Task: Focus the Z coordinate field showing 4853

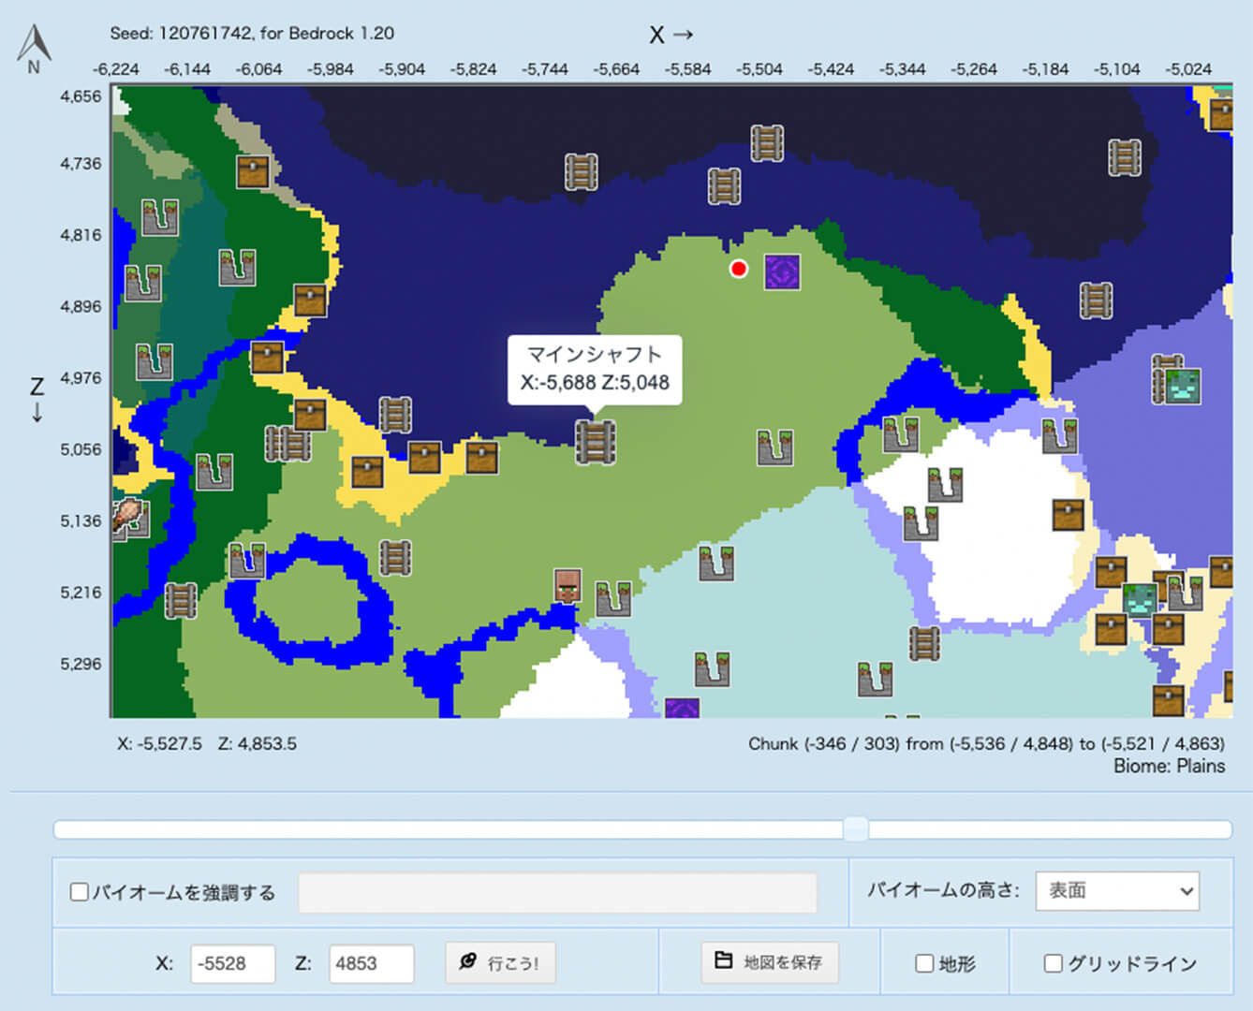Action: click(372, 964)
